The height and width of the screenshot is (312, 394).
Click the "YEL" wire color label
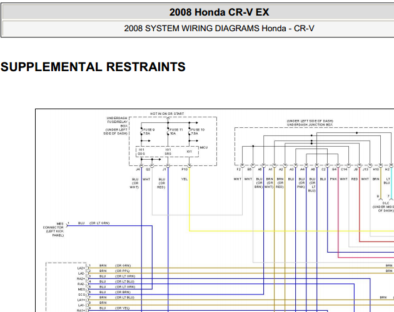click(184, 179)
